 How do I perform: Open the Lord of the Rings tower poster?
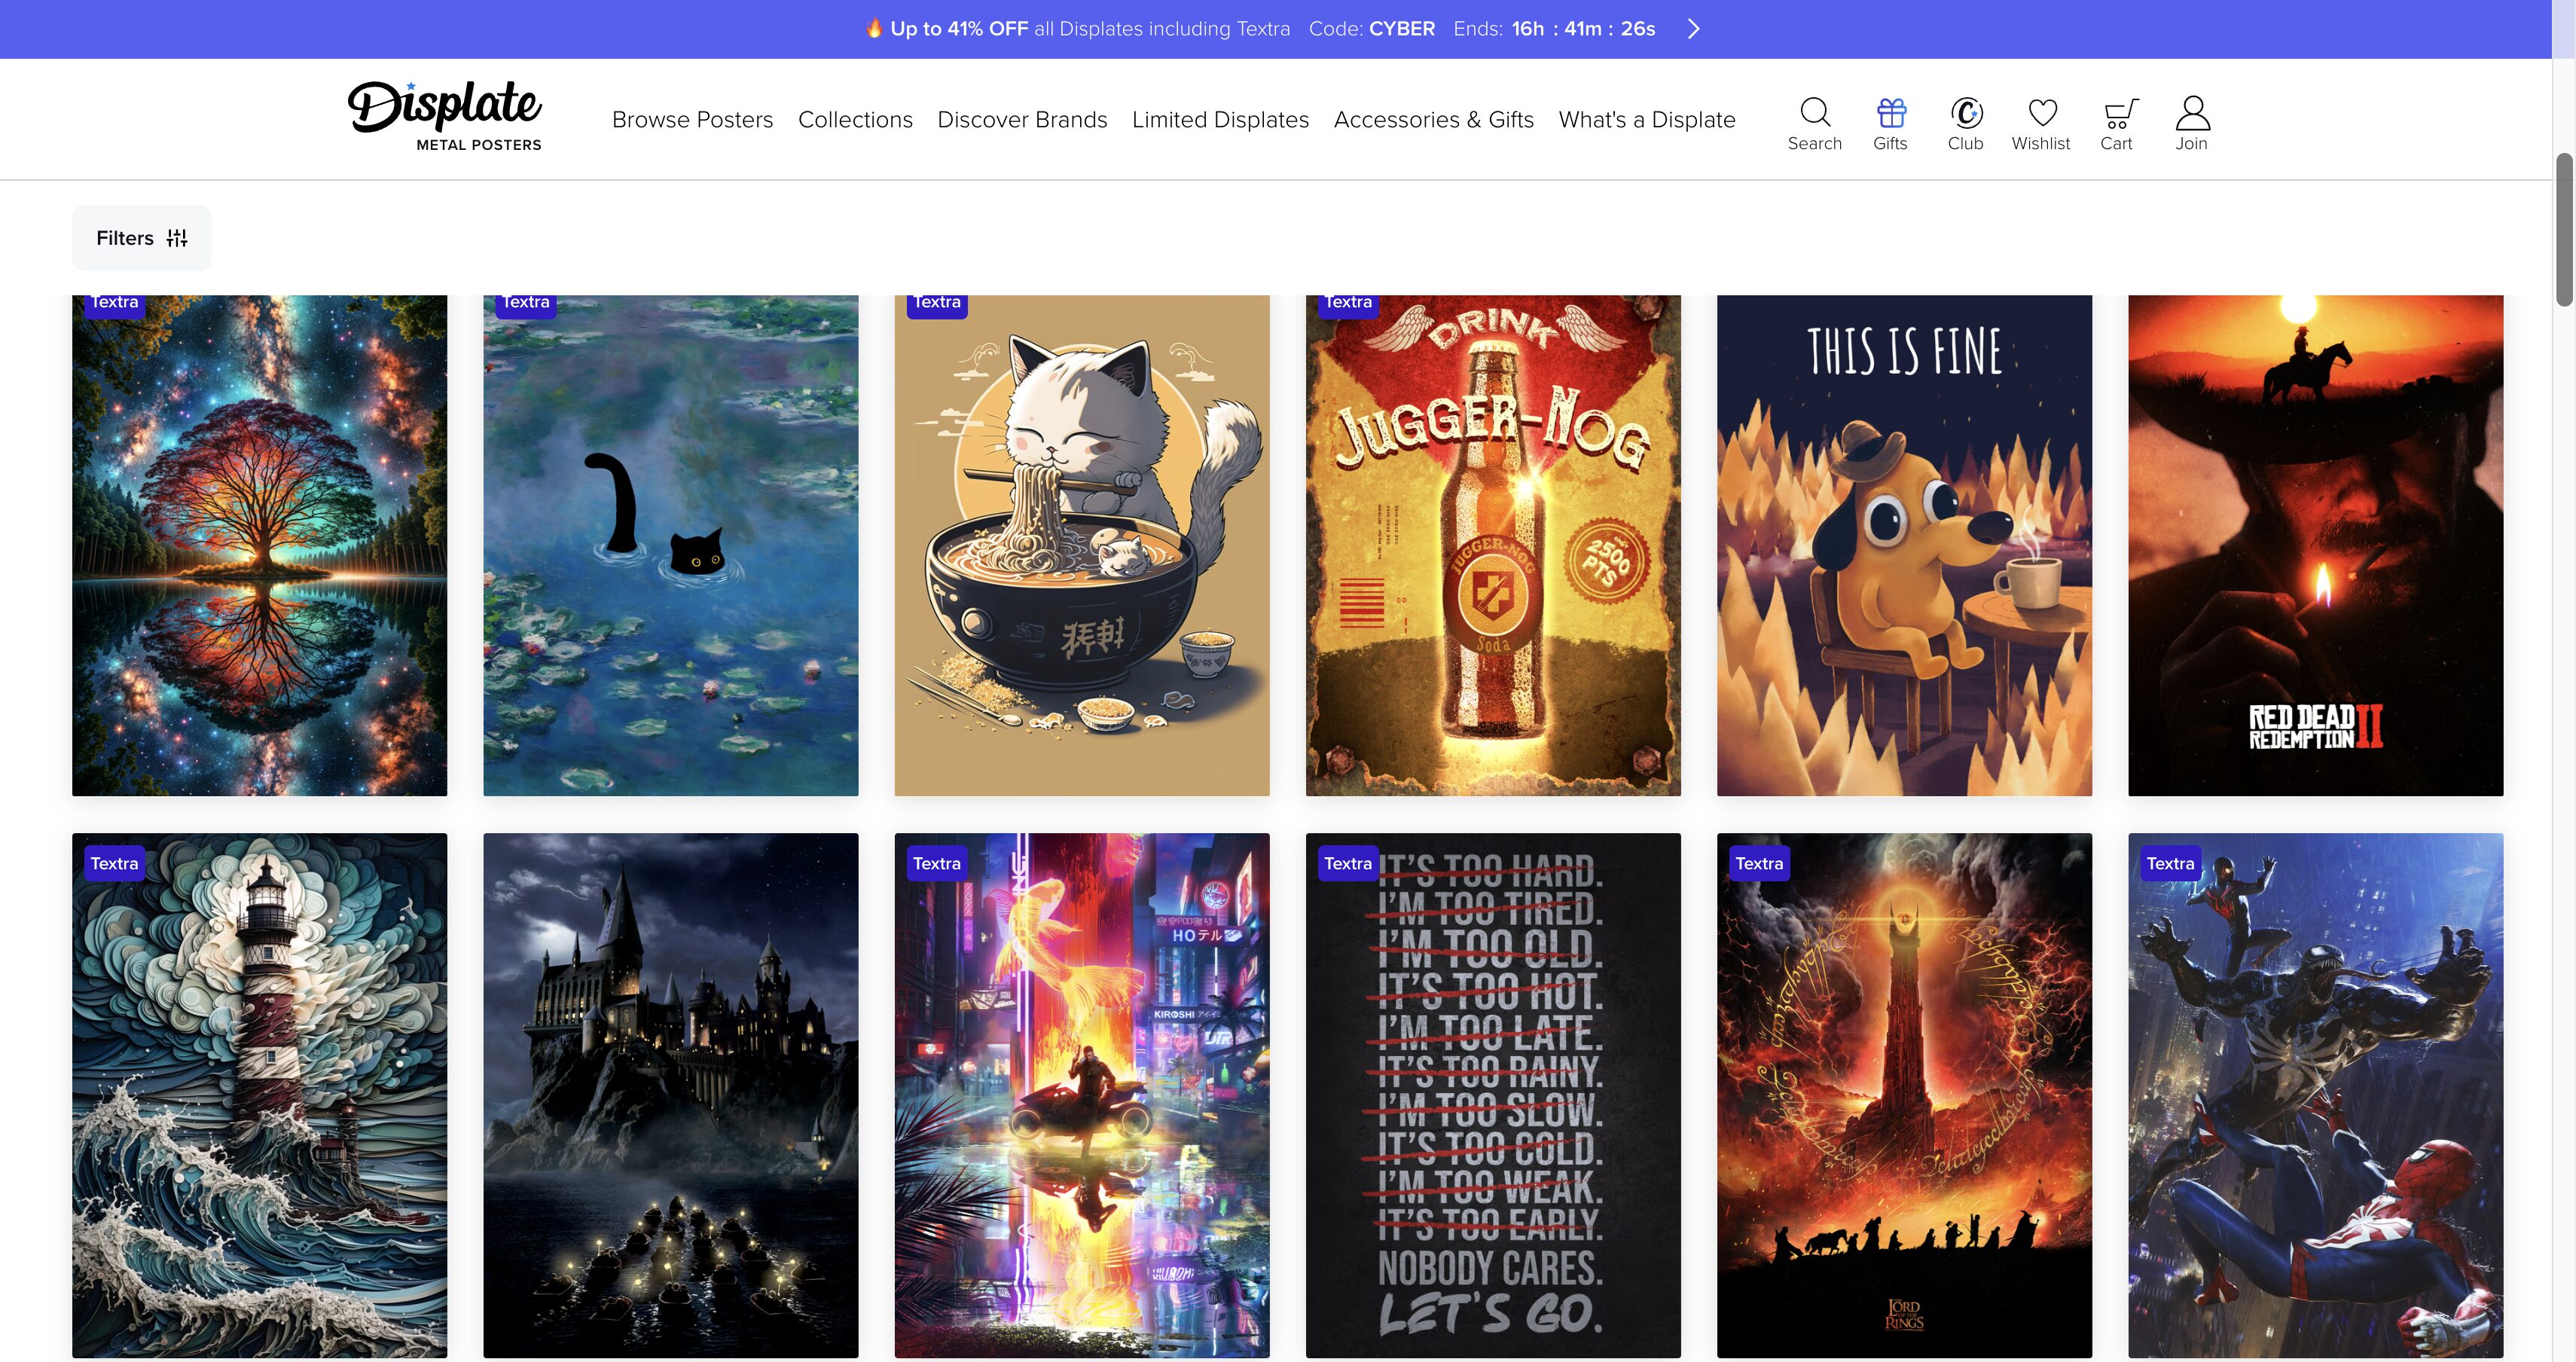pyautogui.click(x=1904, y=1095)
